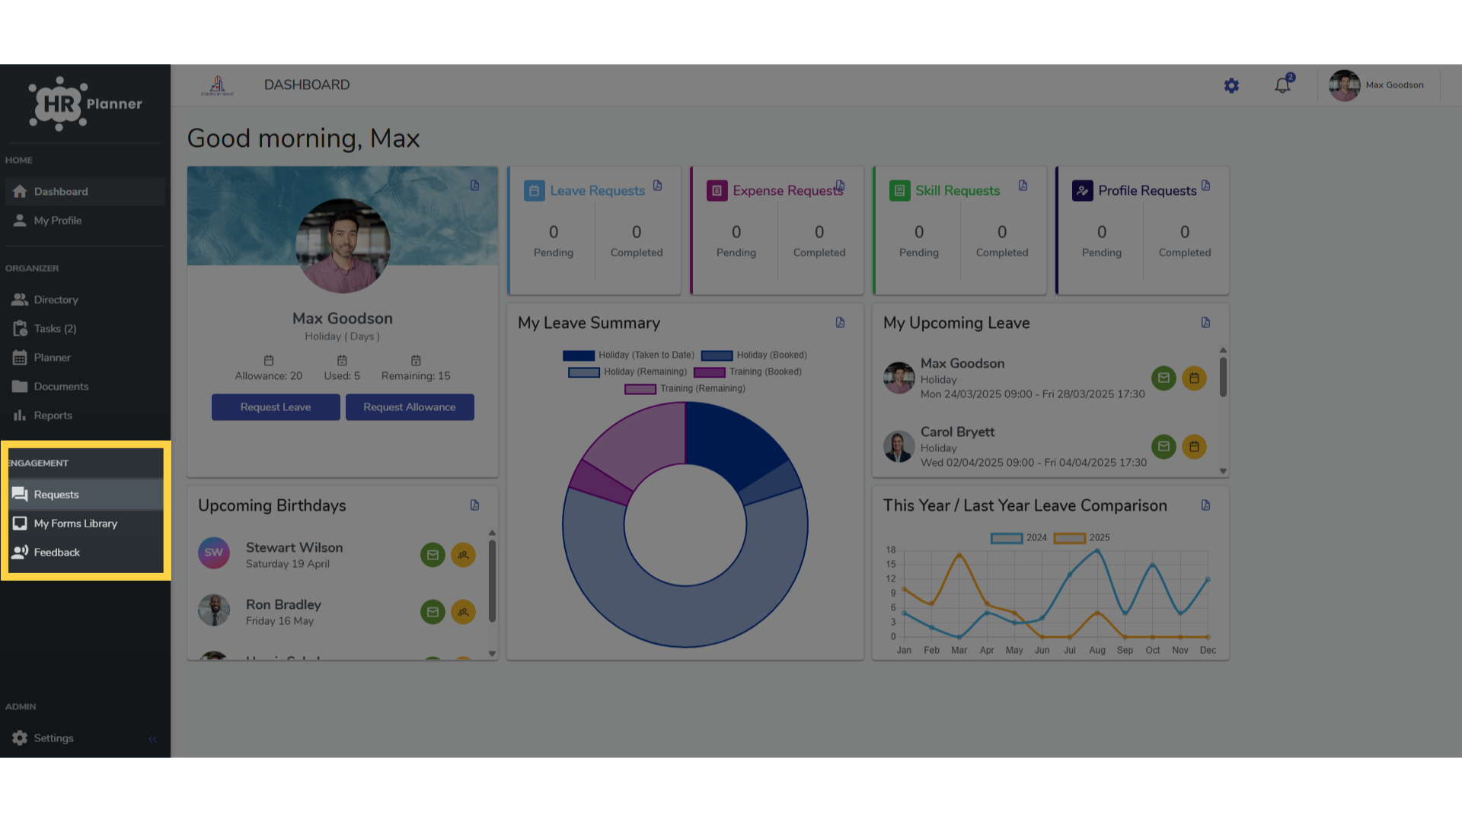Image resolution: width=1462 pixels, height=822 pixels.
Task: Click the Request Allowance button
Action: 410,407
